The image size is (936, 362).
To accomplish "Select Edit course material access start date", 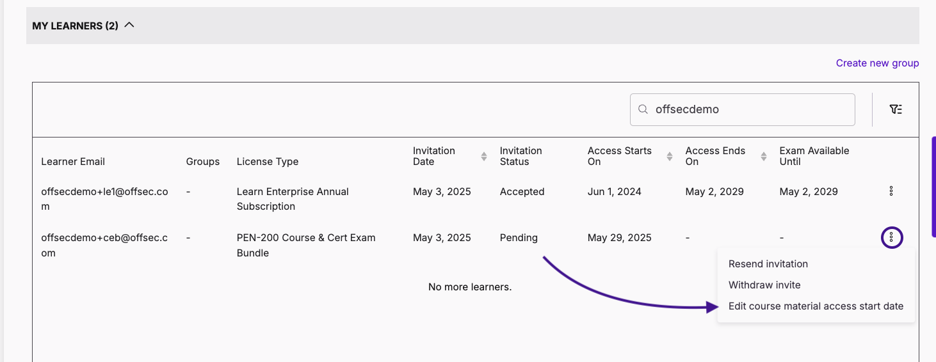I will [x=816, y=306].
